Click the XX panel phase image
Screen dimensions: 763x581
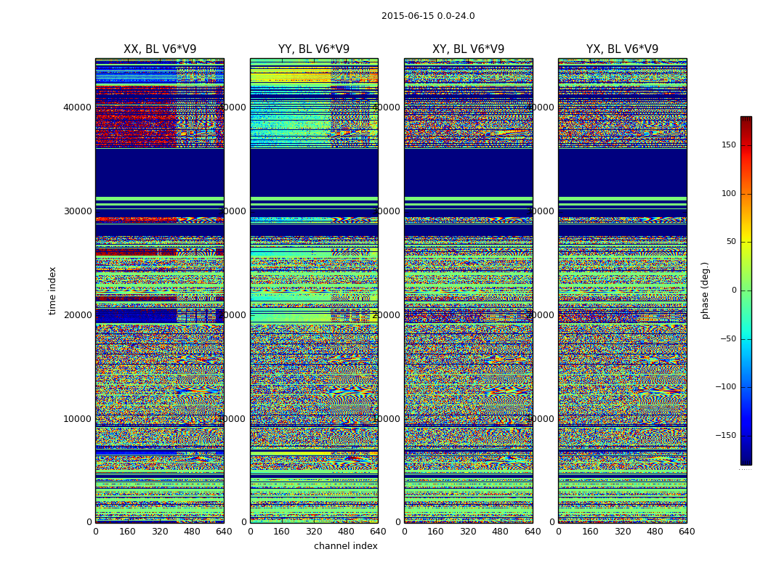(x=160, y=290)
